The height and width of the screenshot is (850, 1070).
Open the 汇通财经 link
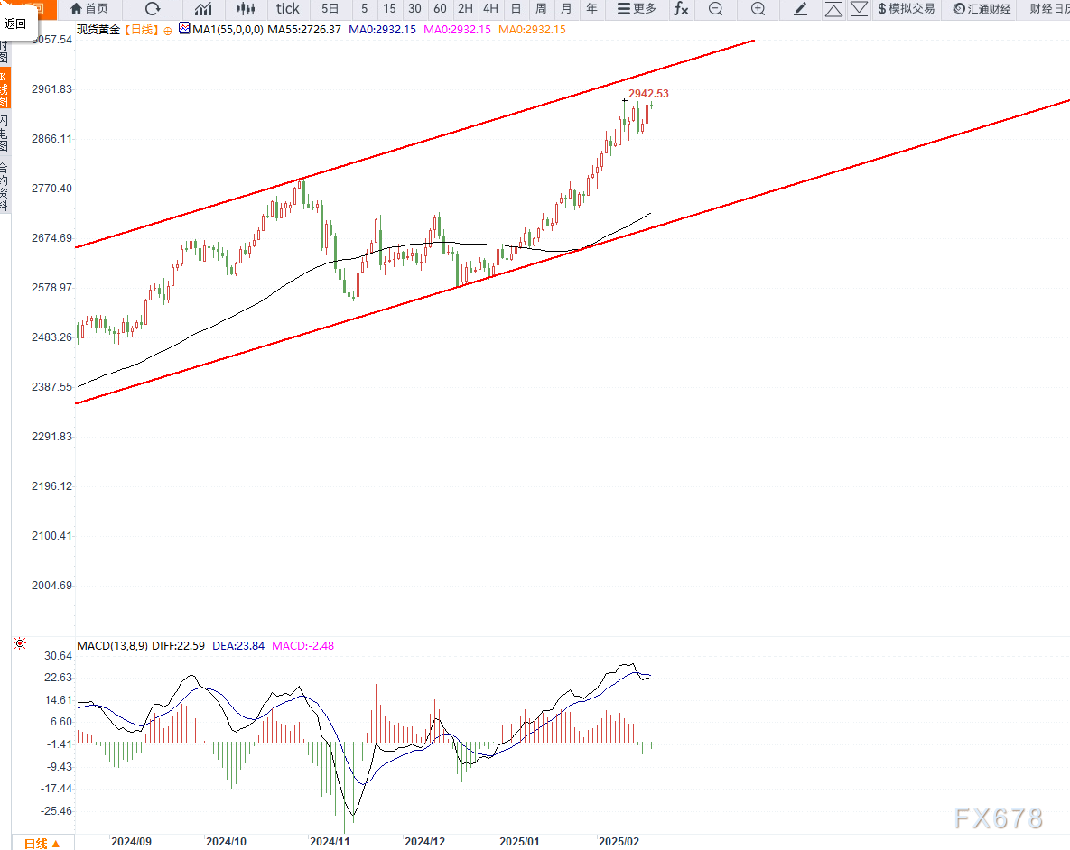tap(982, 9)
